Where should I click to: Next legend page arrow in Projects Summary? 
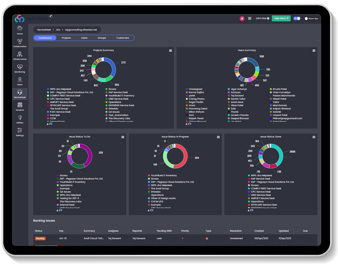[x=54, y=124]
